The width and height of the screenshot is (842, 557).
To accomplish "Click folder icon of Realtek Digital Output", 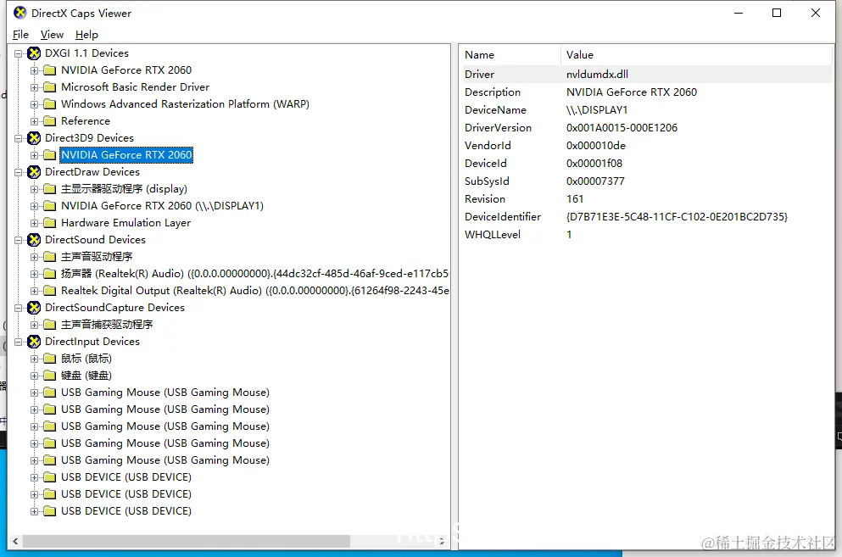I will pyautogui.click(x=49, y=291).
